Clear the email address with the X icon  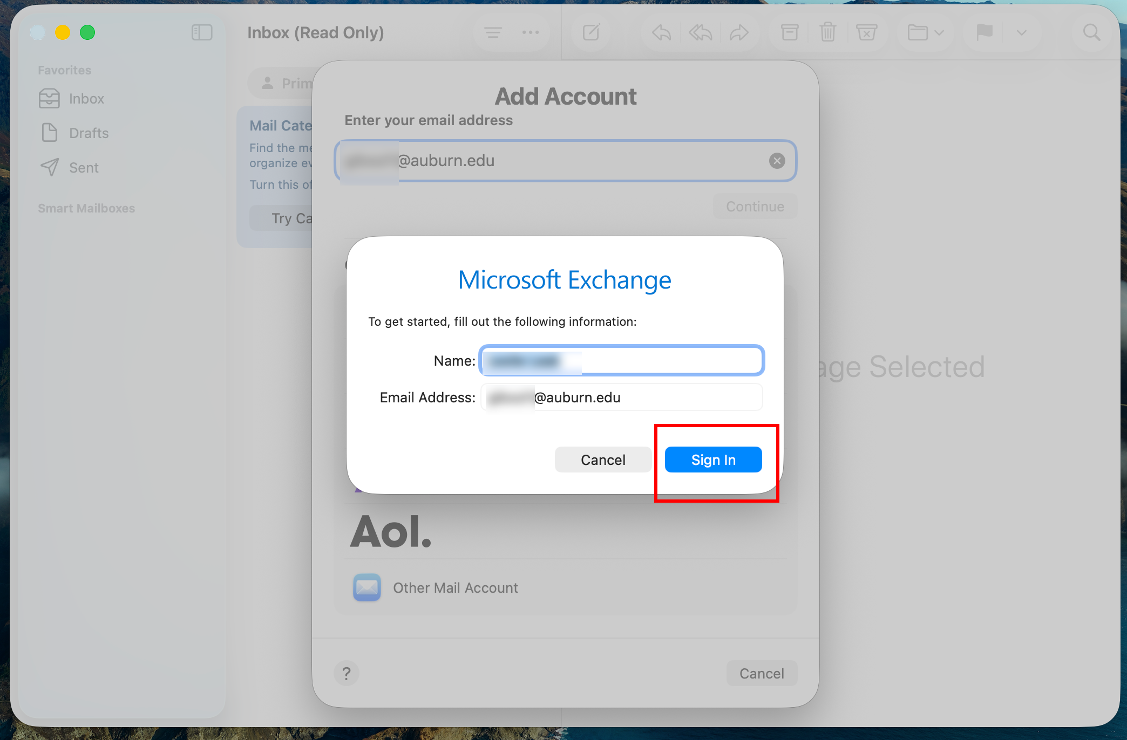(x=777, y=161)
